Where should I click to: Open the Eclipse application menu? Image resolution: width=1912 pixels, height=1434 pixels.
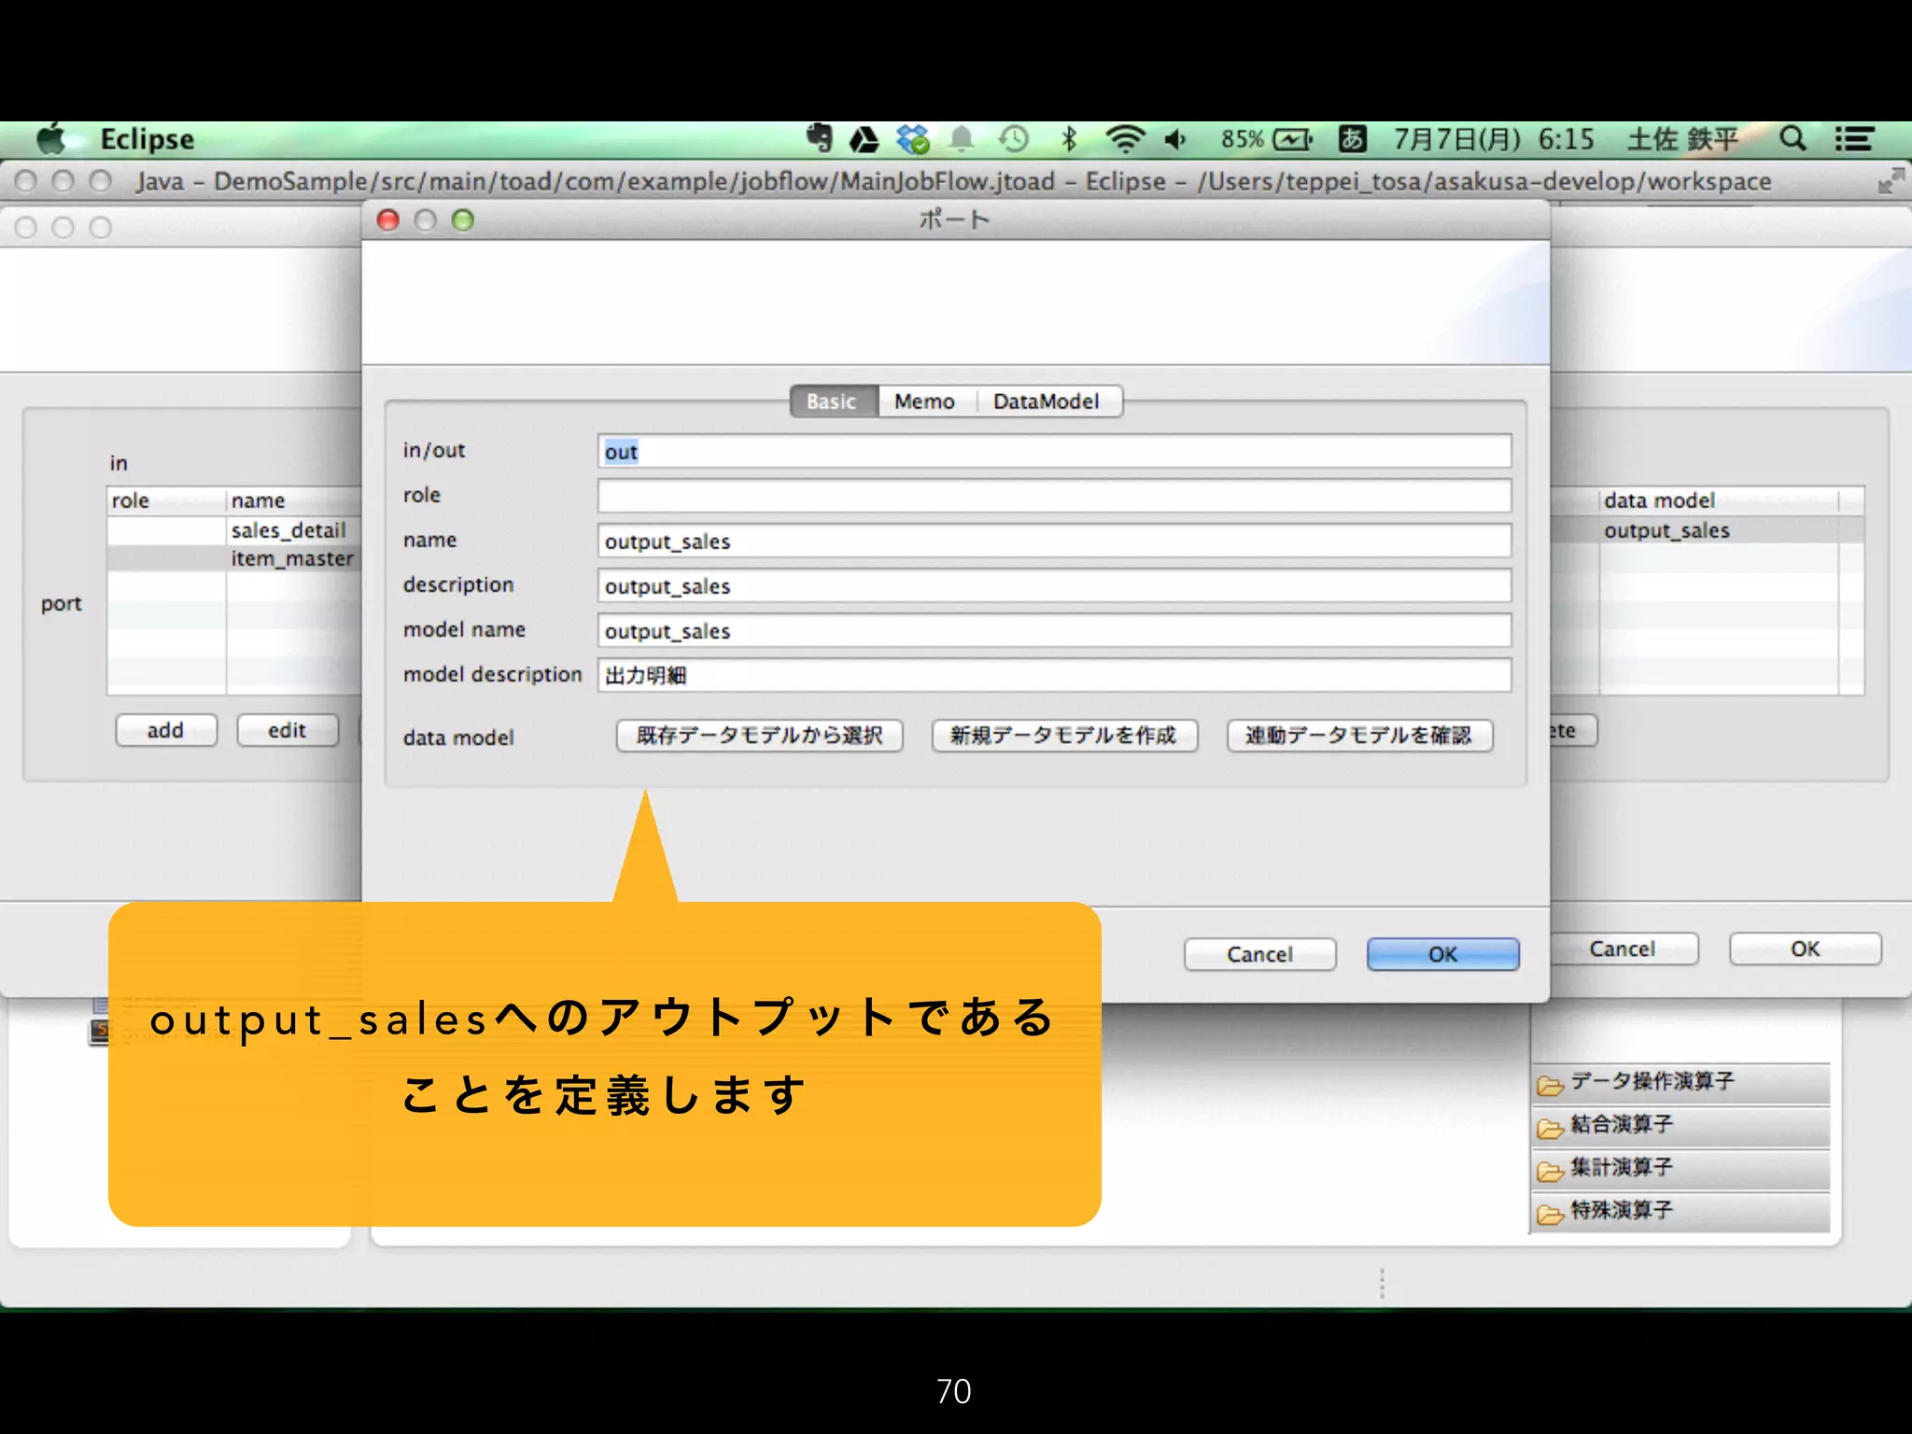click(x=148, y=139)
